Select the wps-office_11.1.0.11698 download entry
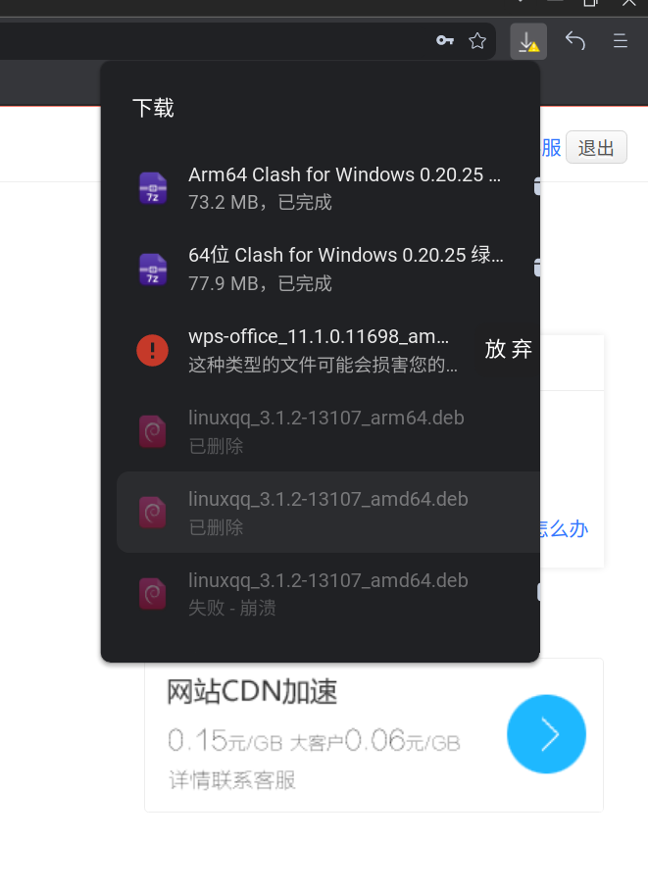648x889 pixels. pos(295,350)
